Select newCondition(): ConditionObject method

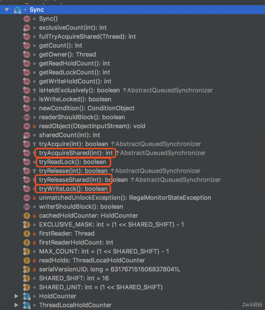(87, 108)
